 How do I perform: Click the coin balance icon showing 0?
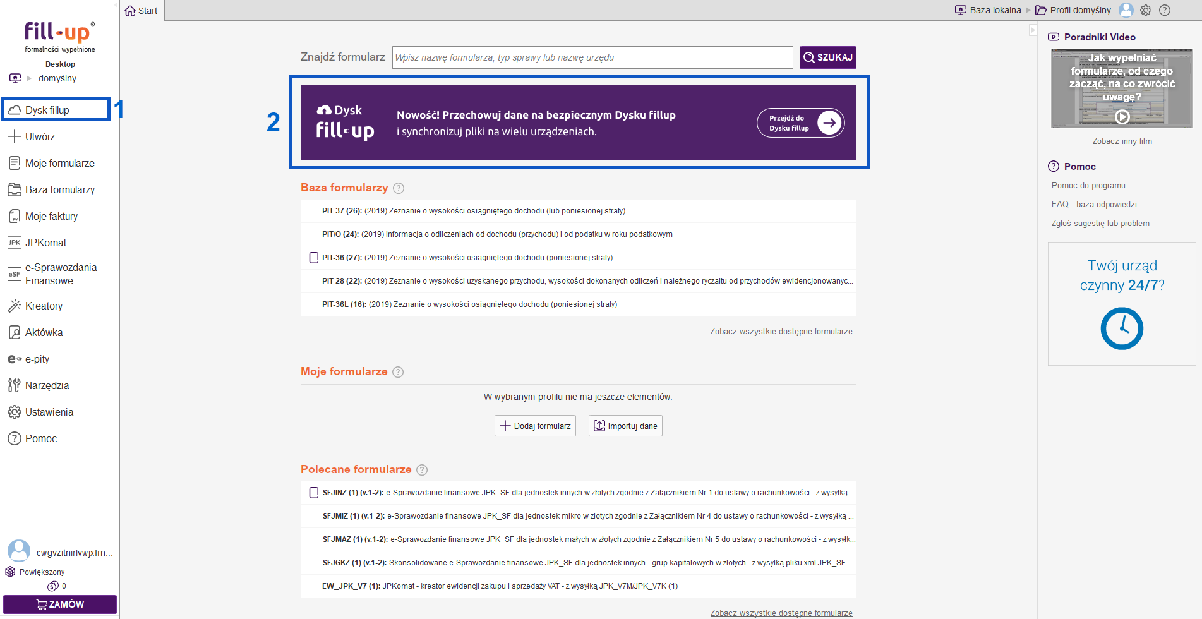(x=53, y=586)
